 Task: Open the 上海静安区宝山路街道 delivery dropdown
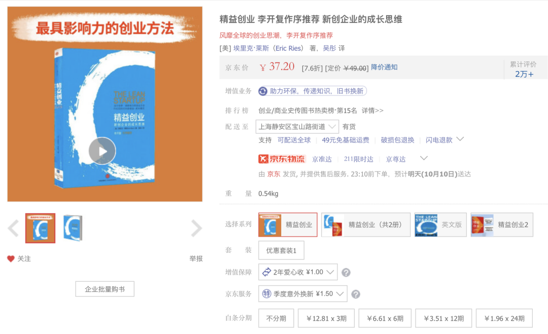point(297,126)
